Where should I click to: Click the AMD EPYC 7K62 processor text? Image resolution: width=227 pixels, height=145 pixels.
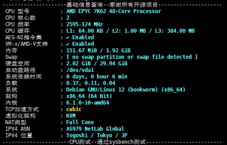click(113, 11)
